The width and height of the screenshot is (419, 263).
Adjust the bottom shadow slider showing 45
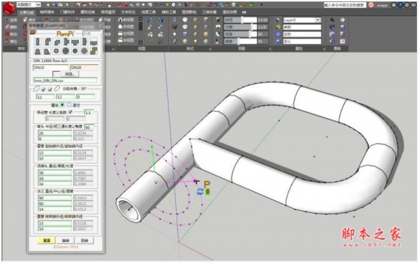(x=240, y=41)
